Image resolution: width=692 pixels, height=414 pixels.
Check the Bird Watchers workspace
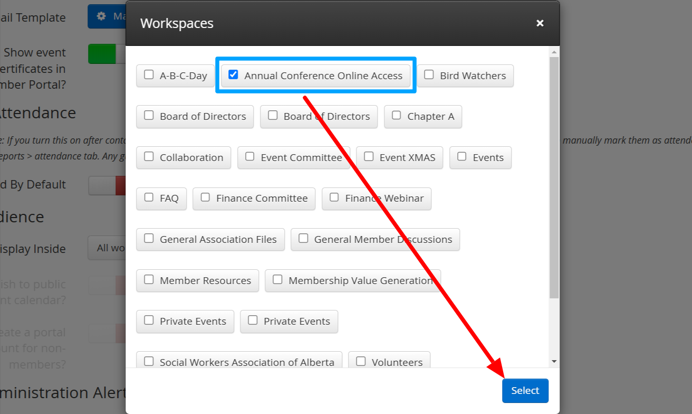coord(429,75)
